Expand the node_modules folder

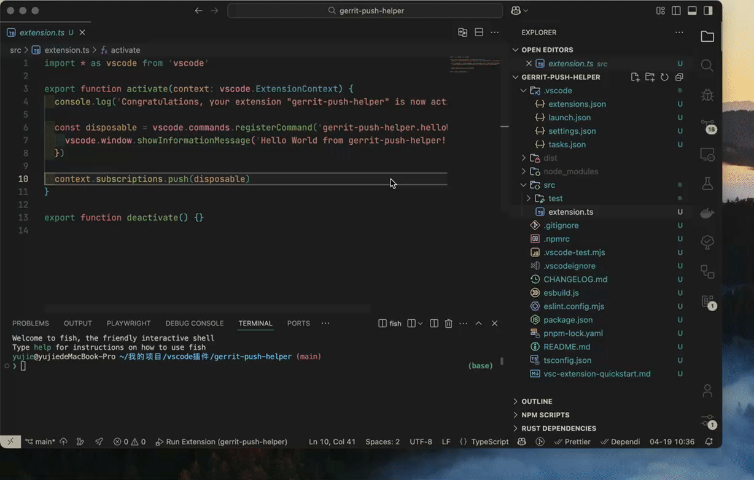[523, 172]
